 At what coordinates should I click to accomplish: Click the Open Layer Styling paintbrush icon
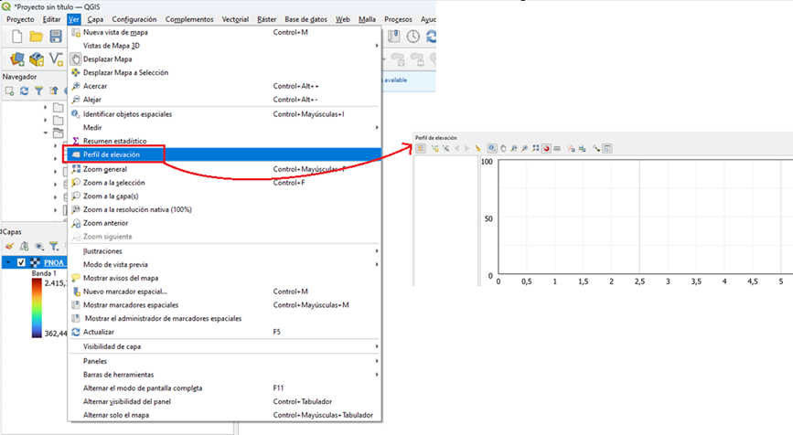9,246
